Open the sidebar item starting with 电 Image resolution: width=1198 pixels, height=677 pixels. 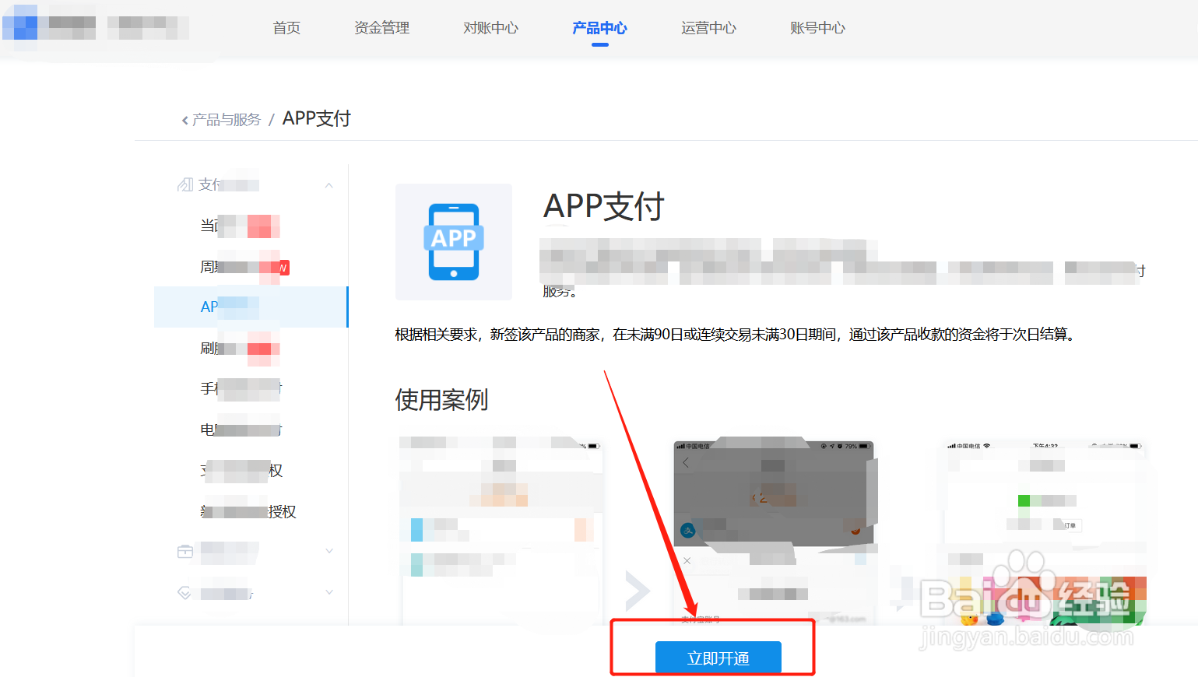[241, 430]
